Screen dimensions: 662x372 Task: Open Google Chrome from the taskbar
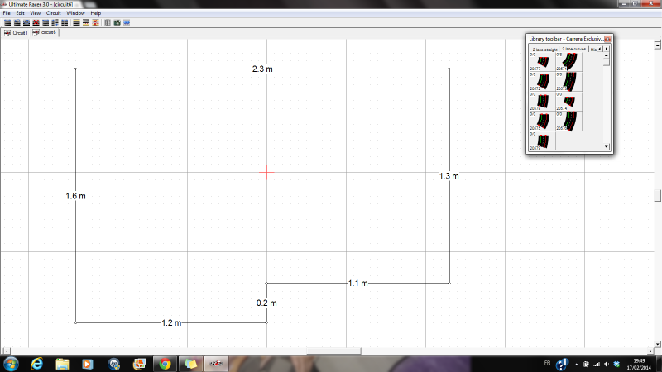(164, 363)
